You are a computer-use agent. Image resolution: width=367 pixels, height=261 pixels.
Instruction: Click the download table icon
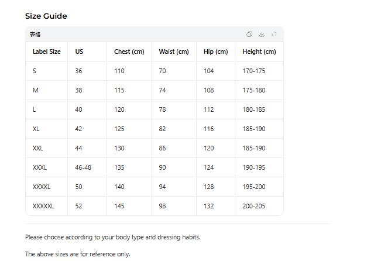[262, 34]
